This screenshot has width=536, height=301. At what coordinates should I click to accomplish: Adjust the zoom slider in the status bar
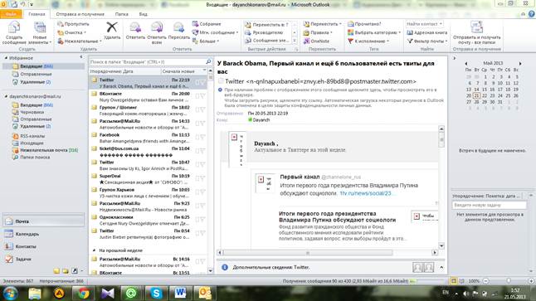coord(509,281)
